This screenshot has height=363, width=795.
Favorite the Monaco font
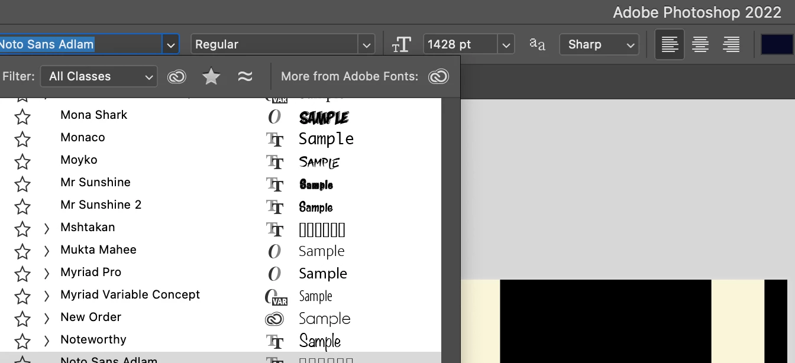pyautogui.click(x=22, y=140)
